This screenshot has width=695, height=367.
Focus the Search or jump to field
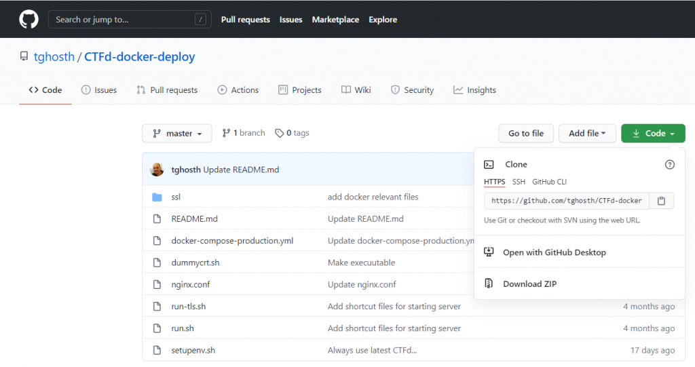point(128,20)
